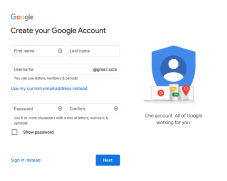Tick the Show password checkbox
The width and height of the screenshot is (227, 181).
point(14,132)
